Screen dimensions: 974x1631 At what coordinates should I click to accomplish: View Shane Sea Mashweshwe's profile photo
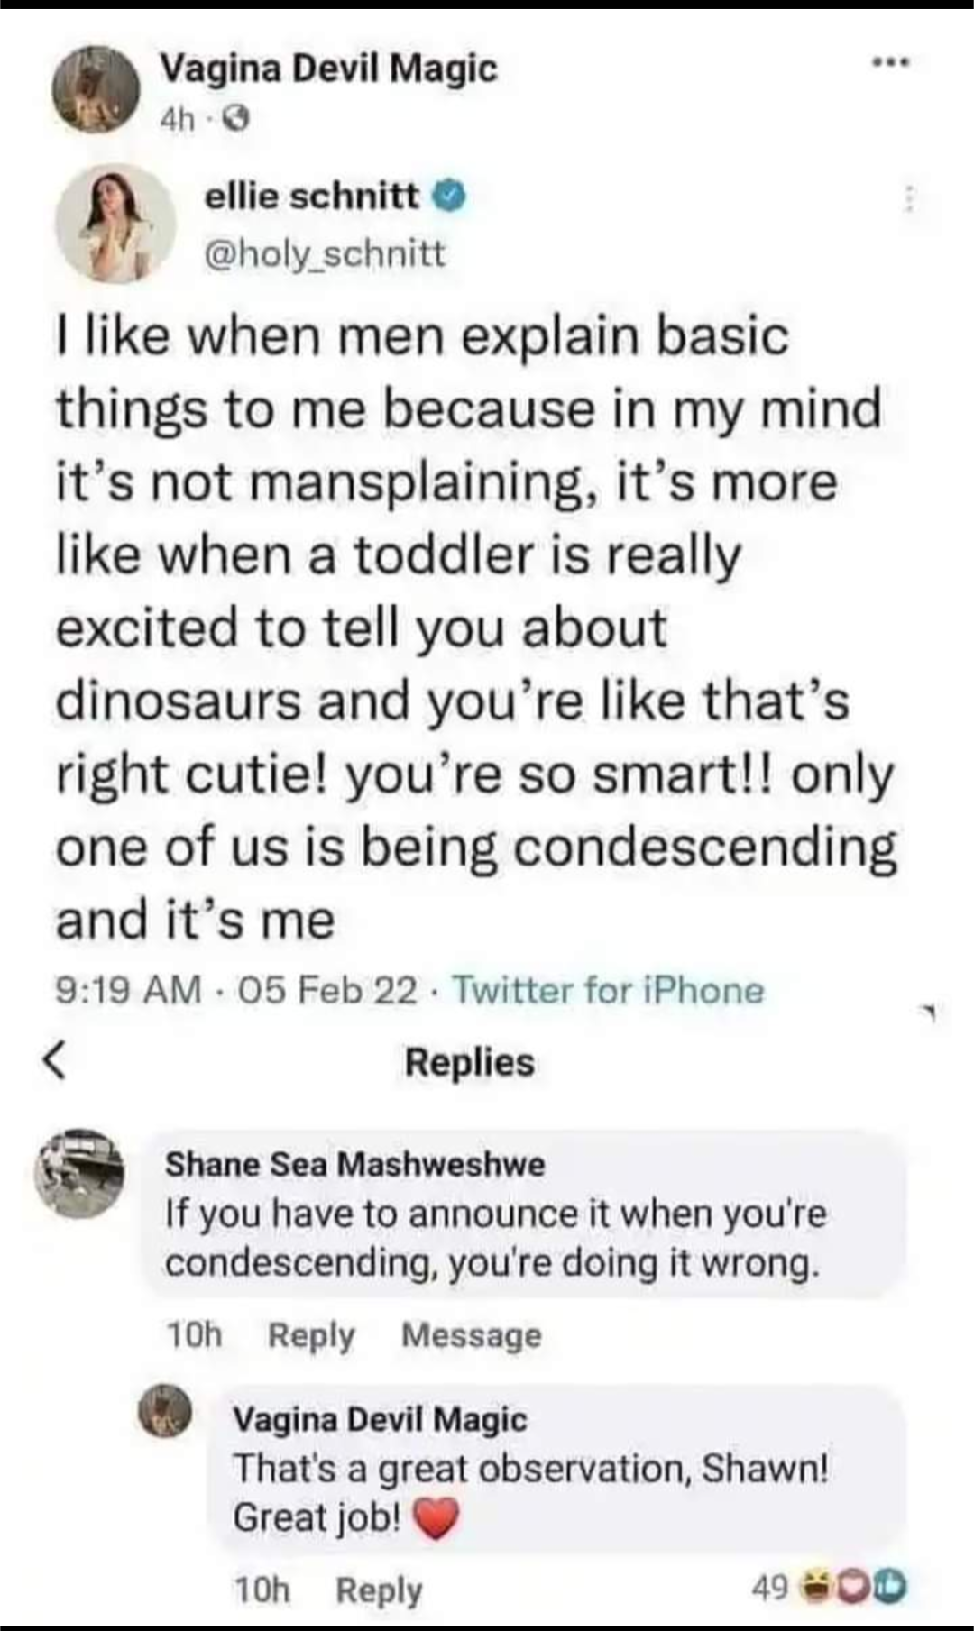(79, 1172)
